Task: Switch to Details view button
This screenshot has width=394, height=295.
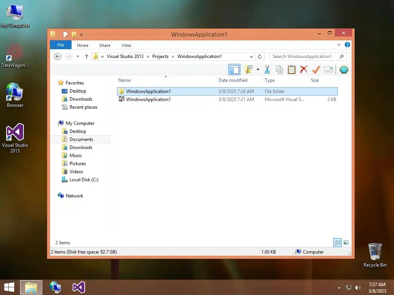Action: coord(337,243)
